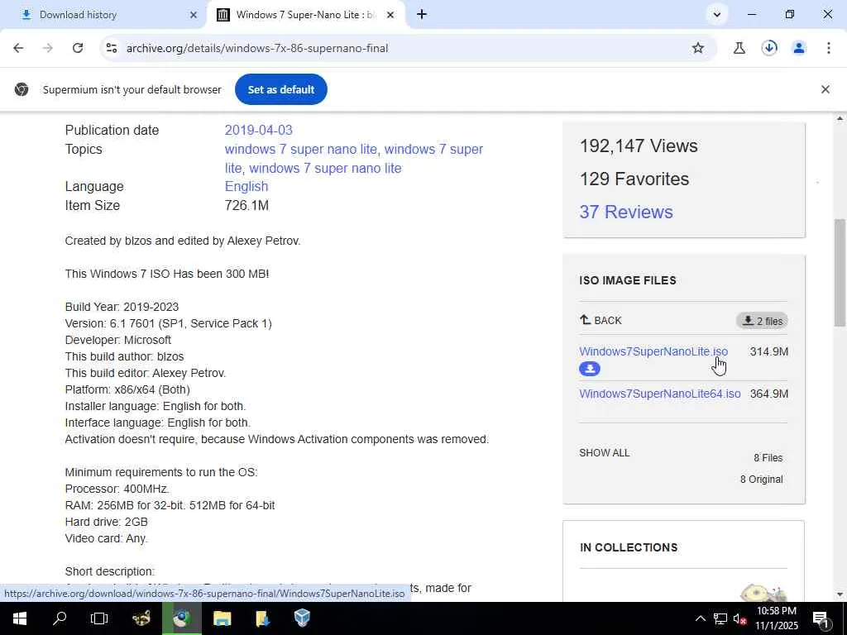The image size is (847, 635).
Task: Go back using the browser back arrow
Action: tap(18, 48)
